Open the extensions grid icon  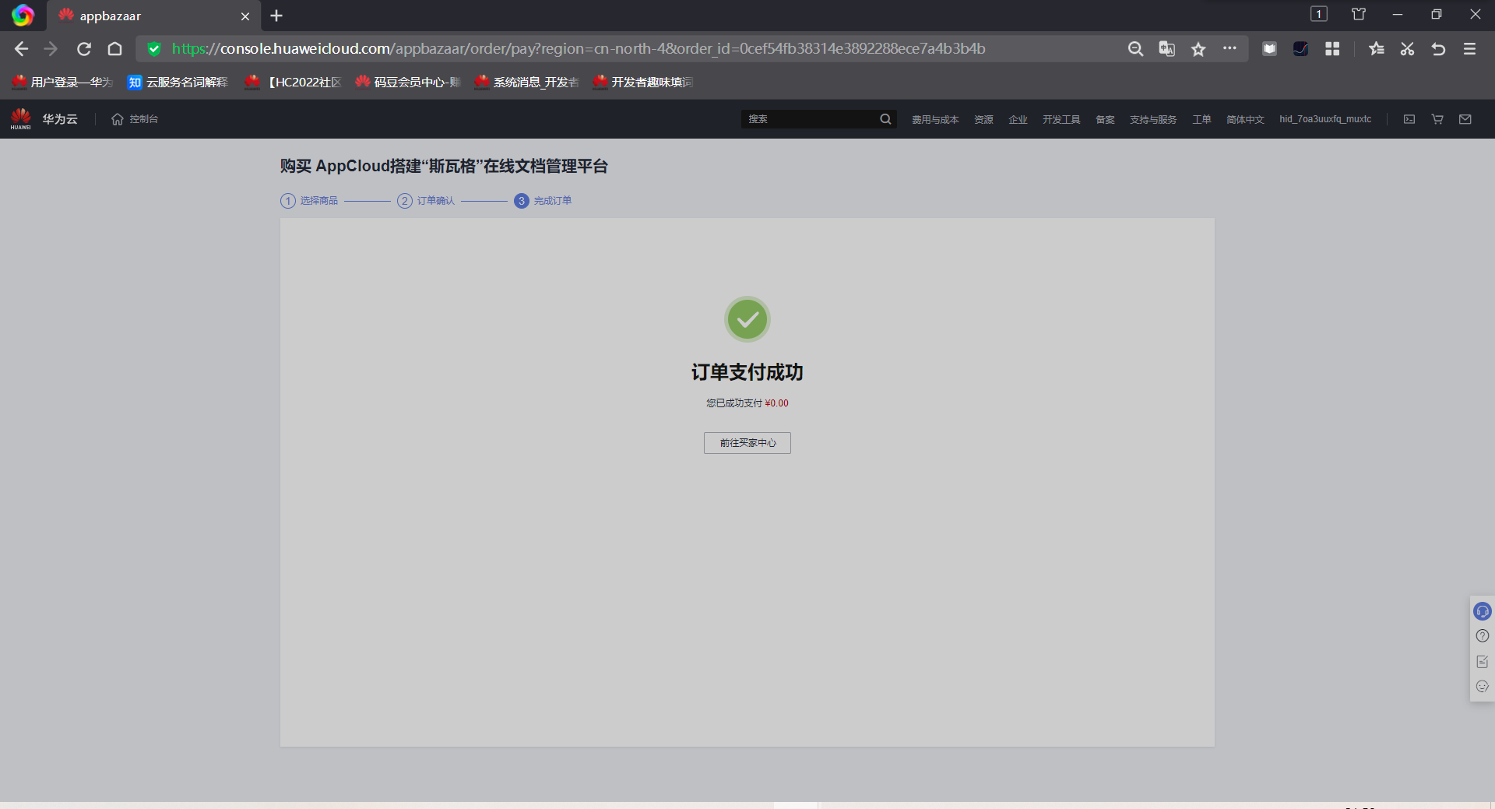[1332, 49]
